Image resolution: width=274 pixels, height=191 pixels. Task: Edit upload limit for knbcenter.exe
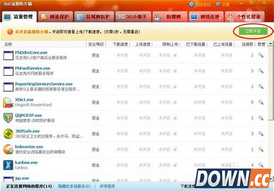175,150
